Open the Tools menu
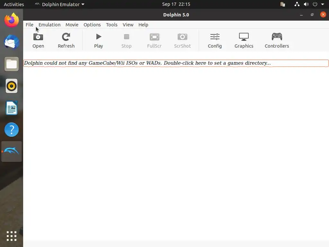 click(111, 25)
